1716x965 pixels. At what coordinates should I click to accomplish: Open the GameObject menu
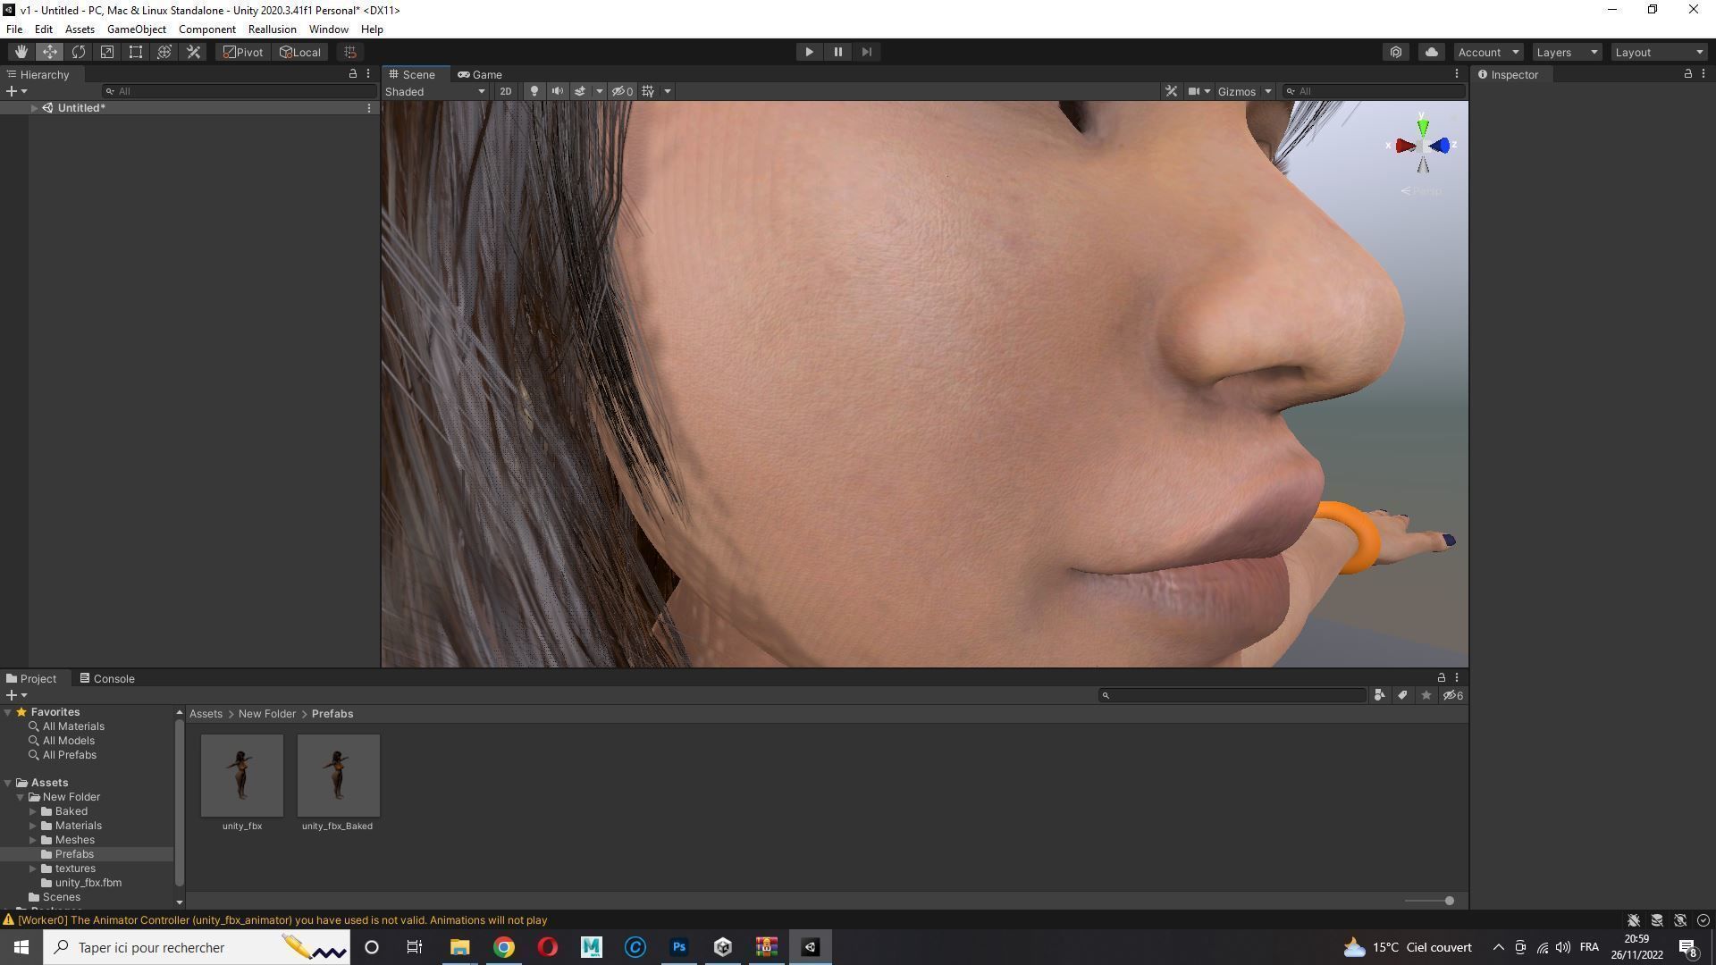pos(136,29)
